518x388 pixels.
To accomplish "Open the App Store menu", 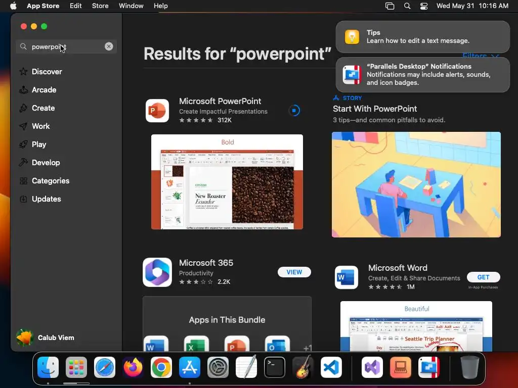I will 43,6.
